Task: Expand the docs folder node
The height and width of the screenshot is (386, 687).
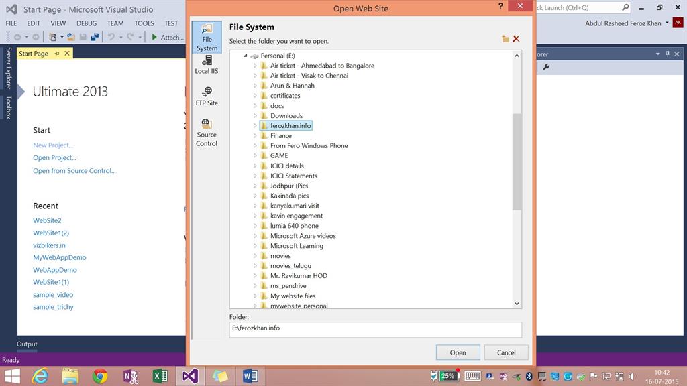Action: (255, 105)
